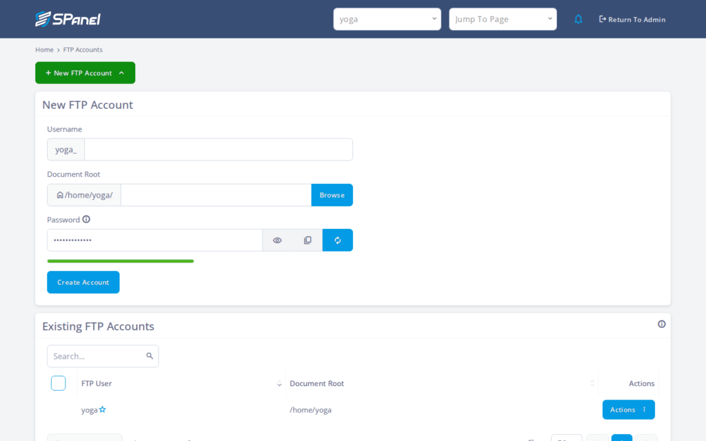Regenerate a random password
706x441 pixels.
click(x=338, y=240)
